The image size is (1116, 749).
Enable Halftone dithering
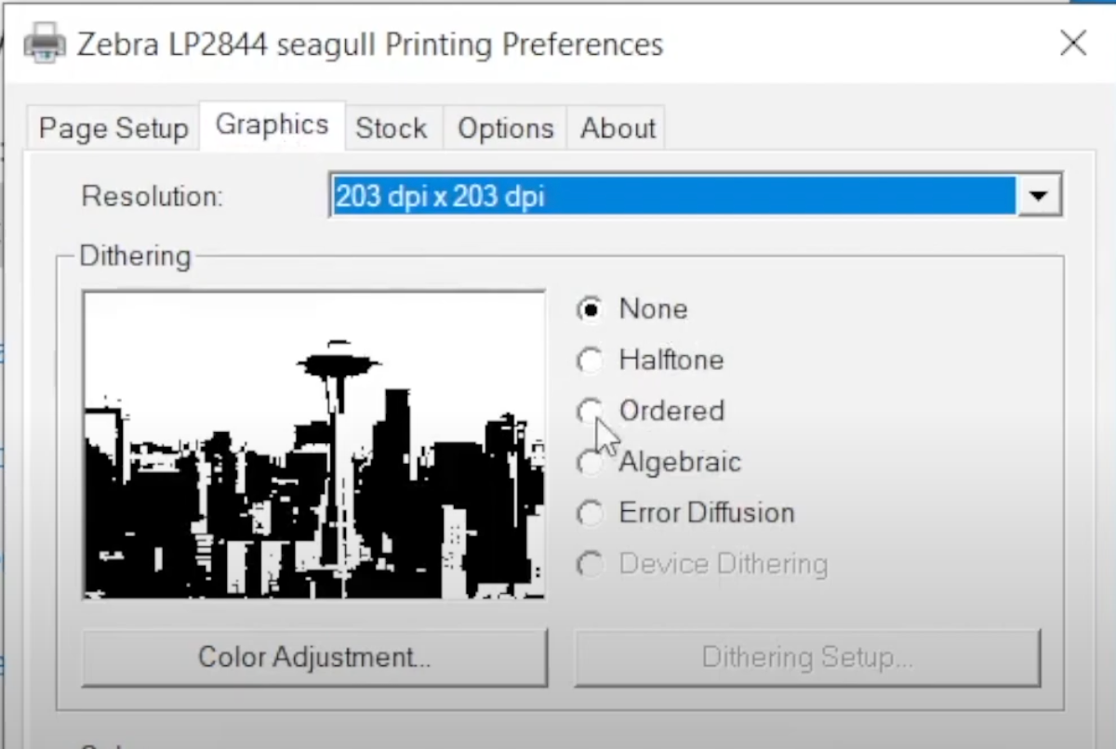click(590, 360)
